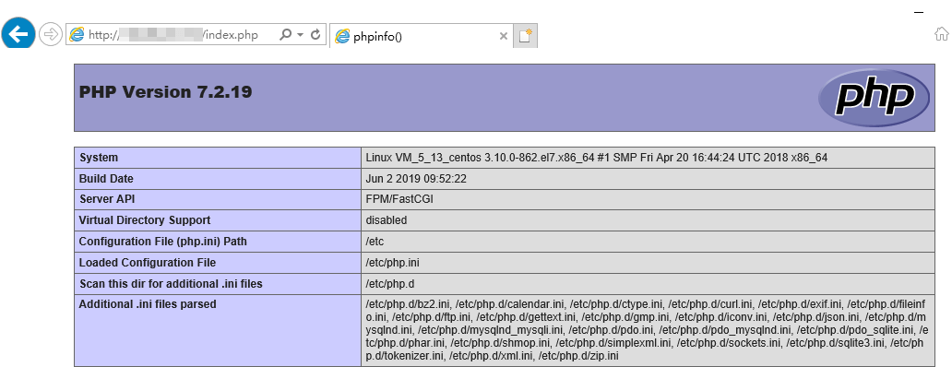Select the Loaded Configuration File label
The image size is (952, 367).
click(147, 263)
